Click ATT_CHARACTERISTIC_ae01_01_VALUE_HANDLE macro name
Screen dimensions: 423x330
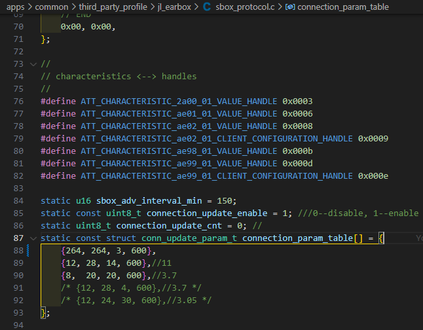coord(179,114)
